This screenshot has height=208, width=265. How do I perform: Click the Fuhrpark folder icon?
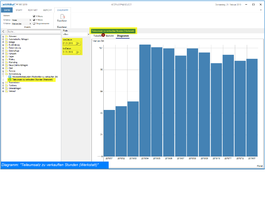click(7, 53)
